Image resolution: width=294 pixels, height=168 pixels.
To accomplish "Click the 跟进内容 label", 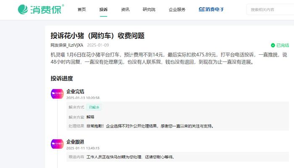I will click(x=76, y=157).
